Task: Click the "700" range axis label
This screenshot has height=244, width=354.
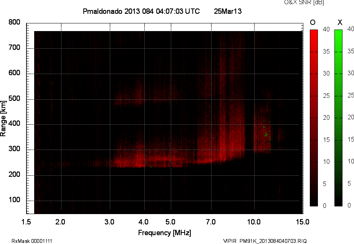Action: pyautogui.click(x=14, y=48)
